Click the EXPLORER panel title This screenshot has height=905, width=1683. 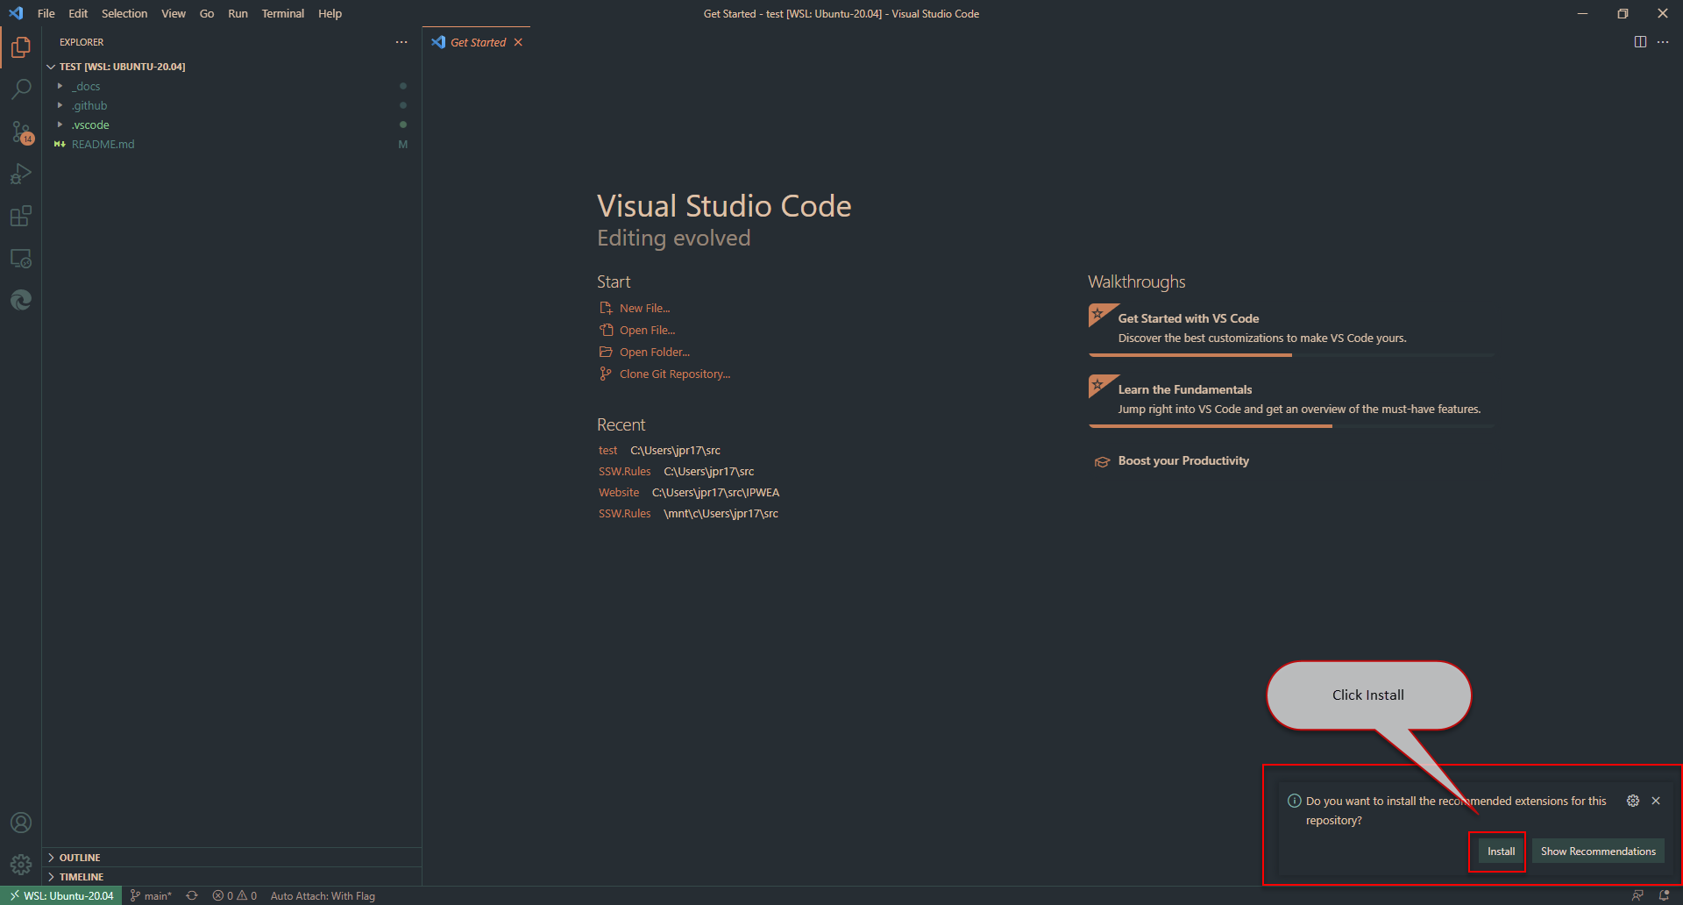[82, 42]
